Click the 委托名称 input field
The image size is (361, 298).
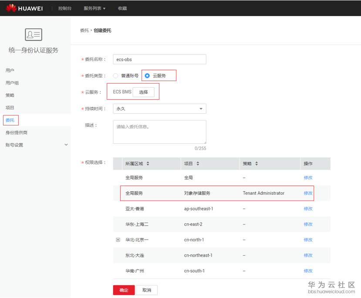pyautogui.click(x=159, y=59)
